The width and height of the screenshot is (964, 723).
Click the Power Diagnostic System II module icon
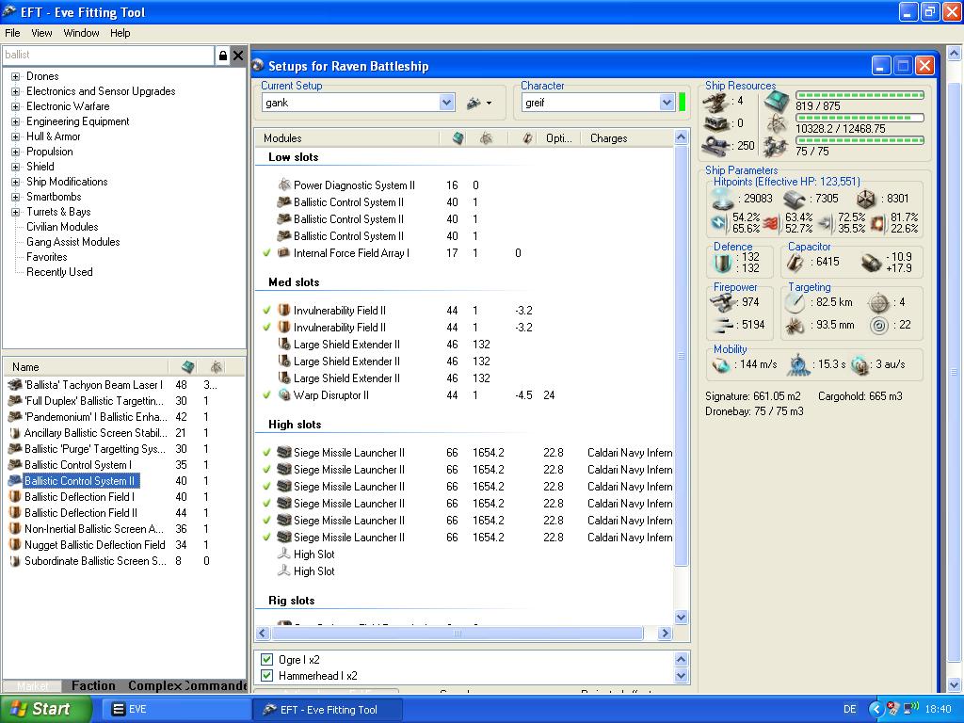pos(284,185)
